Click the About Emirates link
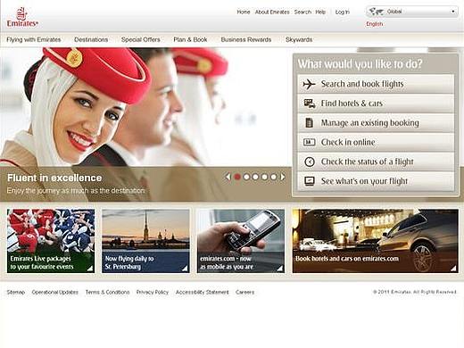The width and height of the screenshot is (464, 348). click(x=272, y=12)
